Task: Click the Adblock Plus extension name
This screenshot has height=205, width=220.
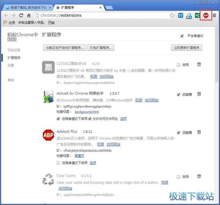Action: [x=67, y=131]
